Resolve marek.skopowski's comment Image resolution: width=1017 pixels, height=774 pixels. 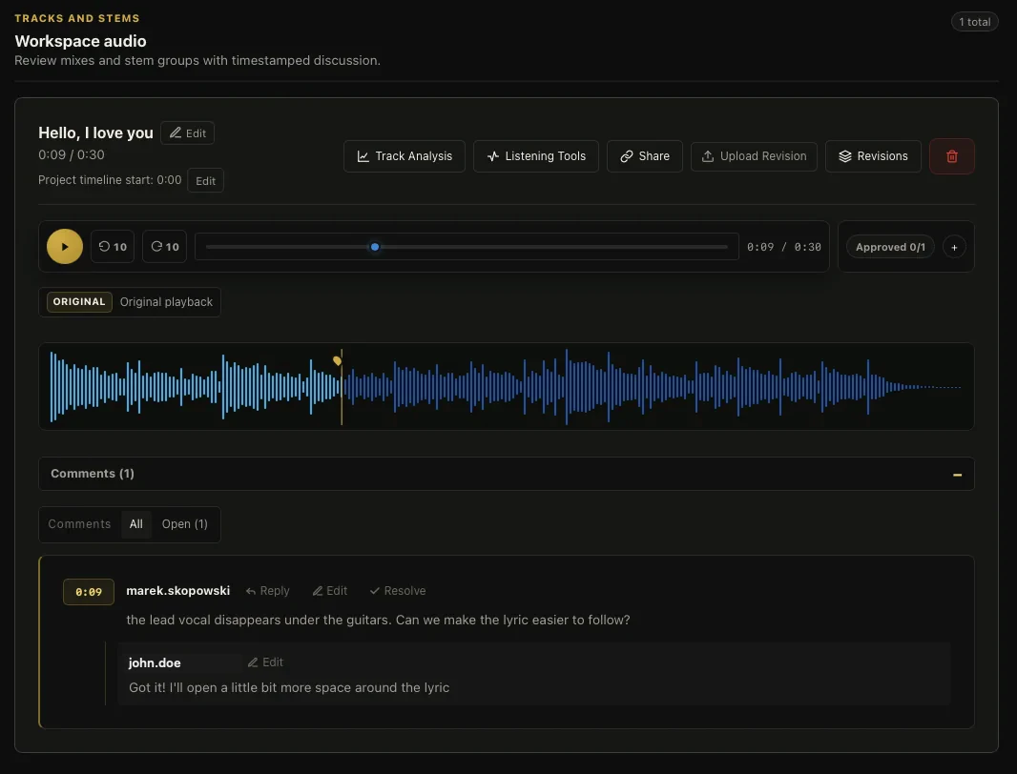pos(398,591)
